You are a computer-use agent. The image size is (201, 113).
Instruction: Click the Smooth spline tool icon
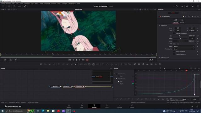click(x=117, y=99)
